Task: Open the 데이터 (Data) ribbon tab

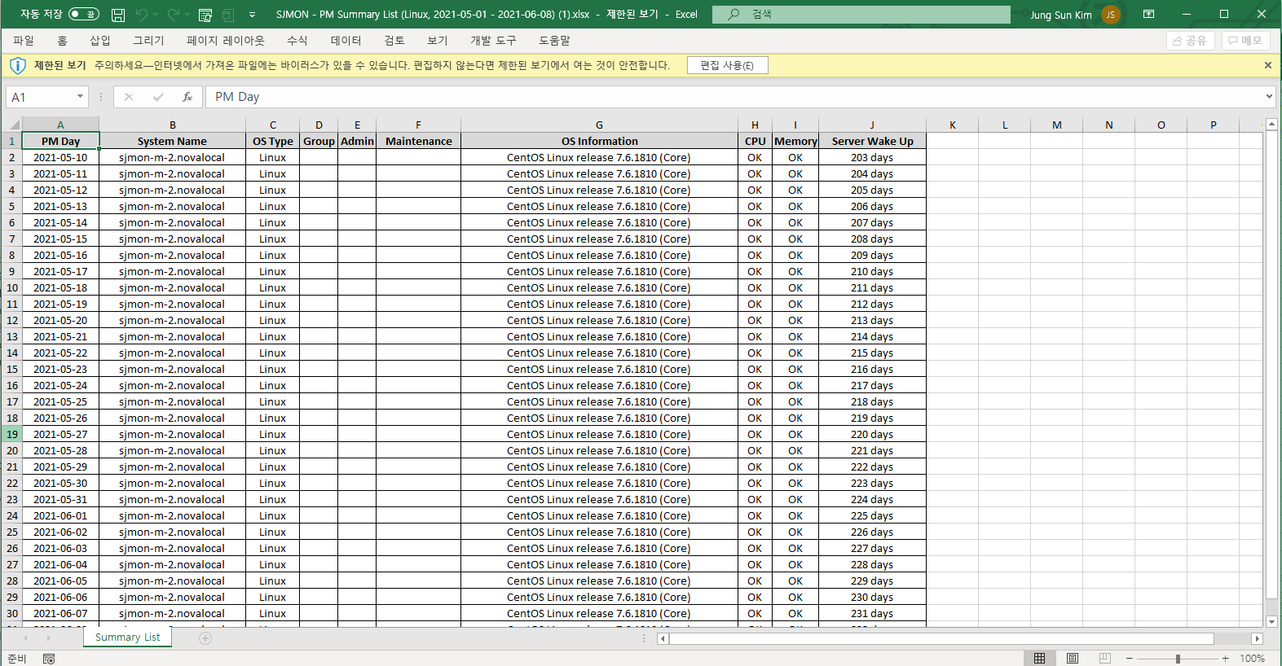Action: 346,40
